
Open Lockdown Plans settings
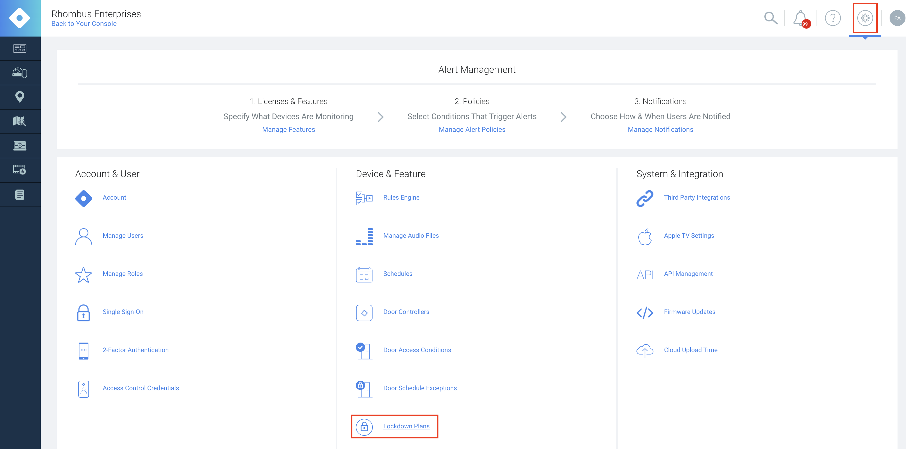407,426
